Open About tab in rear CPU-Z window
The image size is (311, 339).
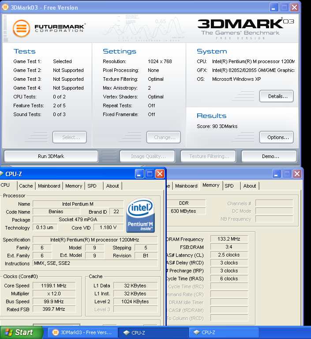250,186
